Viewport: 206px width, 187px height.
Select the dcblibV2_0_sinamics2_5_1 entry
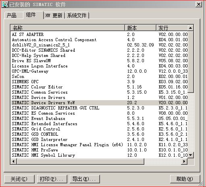(x=99, y=45)
